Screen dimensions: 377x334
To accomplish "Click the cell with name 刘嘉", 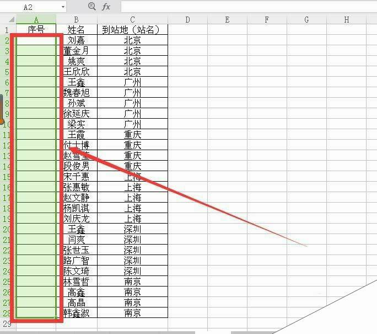I will 77,40.
